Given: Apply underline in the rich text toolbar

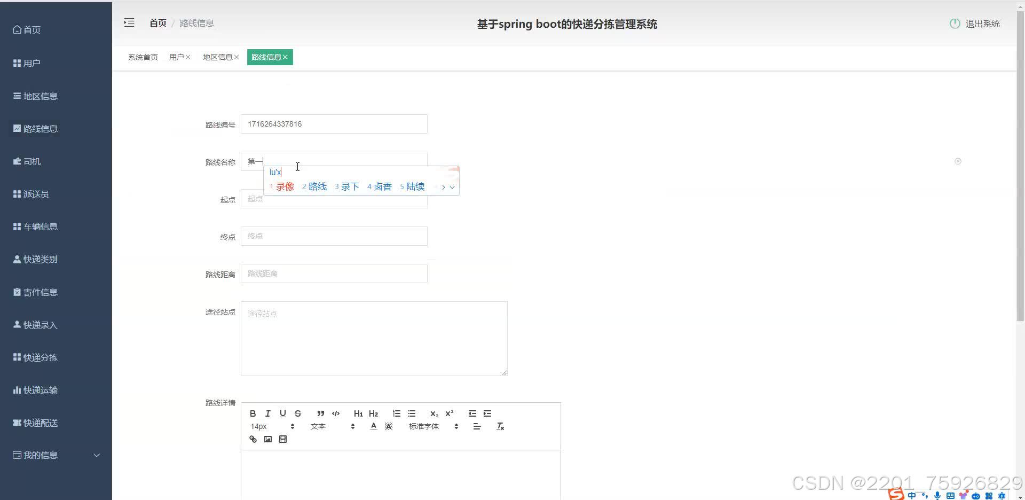Looking at the screenshot, I should (x=283, y=413).
